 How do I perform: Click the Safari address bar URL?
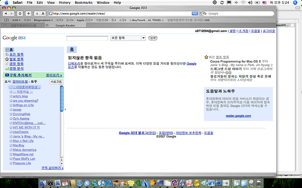coord(79,14)
